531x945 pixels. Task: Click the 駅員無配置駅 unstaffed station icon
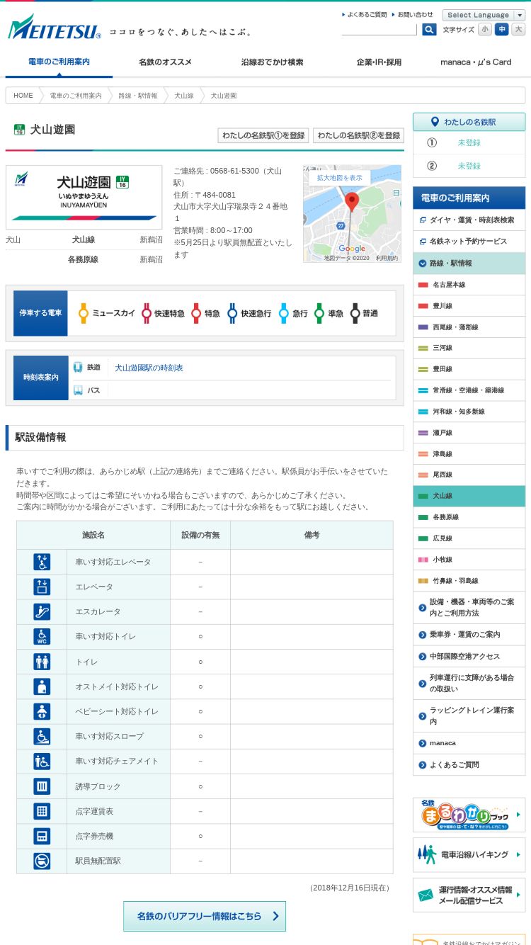tap(42, 861)
